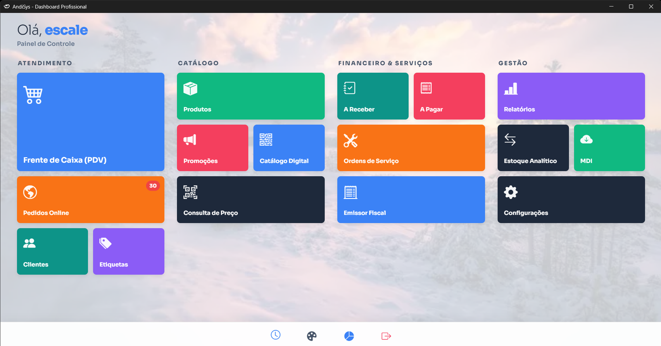The height and width of the screenshot is (346, 661).
Task: Click the shopping cart icon
Action: tap(33, 95)
